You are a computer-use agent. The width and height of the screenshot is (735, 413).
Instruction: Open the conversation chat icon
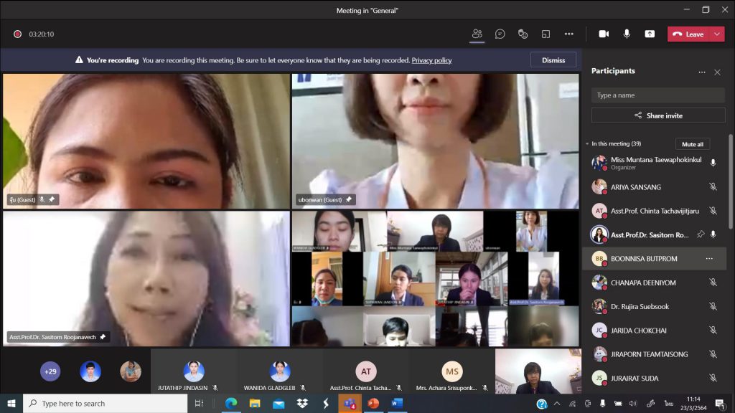(x=500, y=34)
